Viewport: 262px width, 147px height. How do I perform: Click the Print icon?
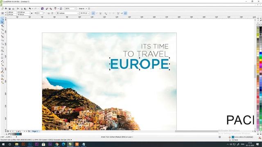click(13, 9)
